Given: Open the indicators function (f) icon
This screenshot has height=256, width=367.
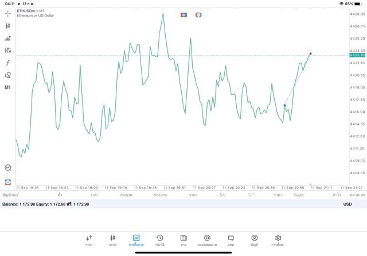Looking at the screenshot, I should [8, 62].
